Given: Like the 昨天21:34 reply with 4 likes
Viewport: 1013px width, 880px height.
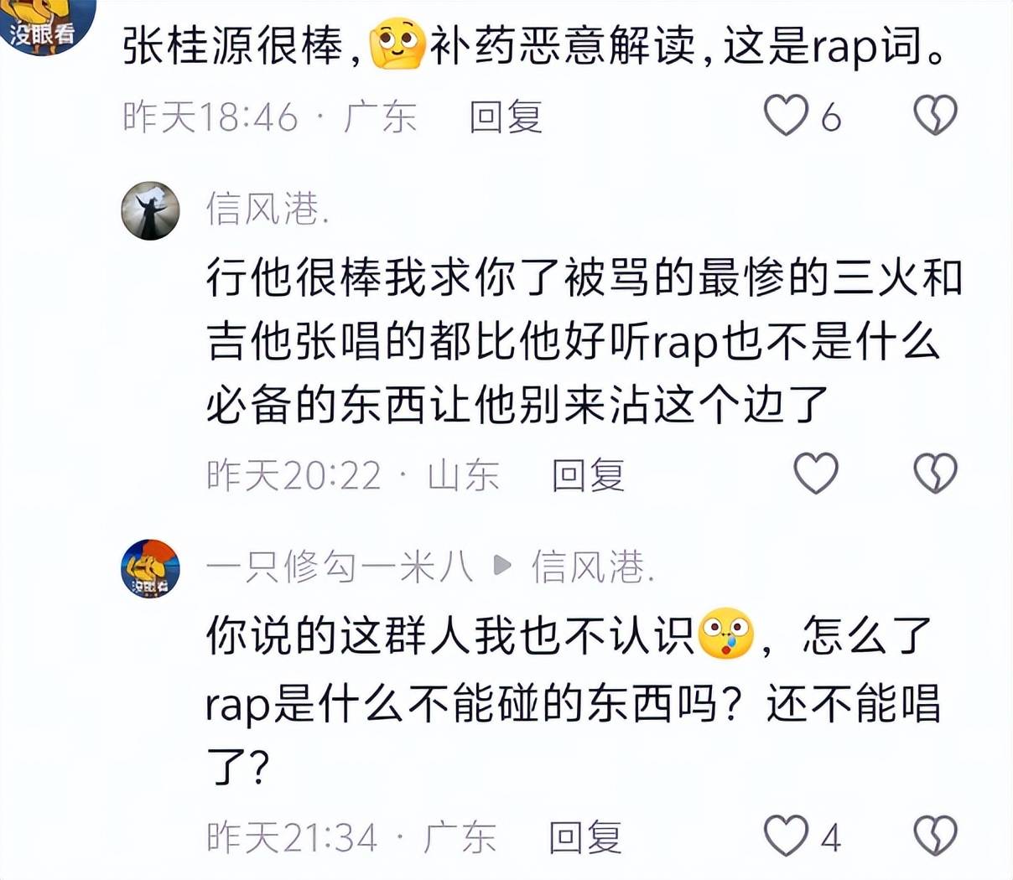Looking at the screenshot, I should pos(787,836).
